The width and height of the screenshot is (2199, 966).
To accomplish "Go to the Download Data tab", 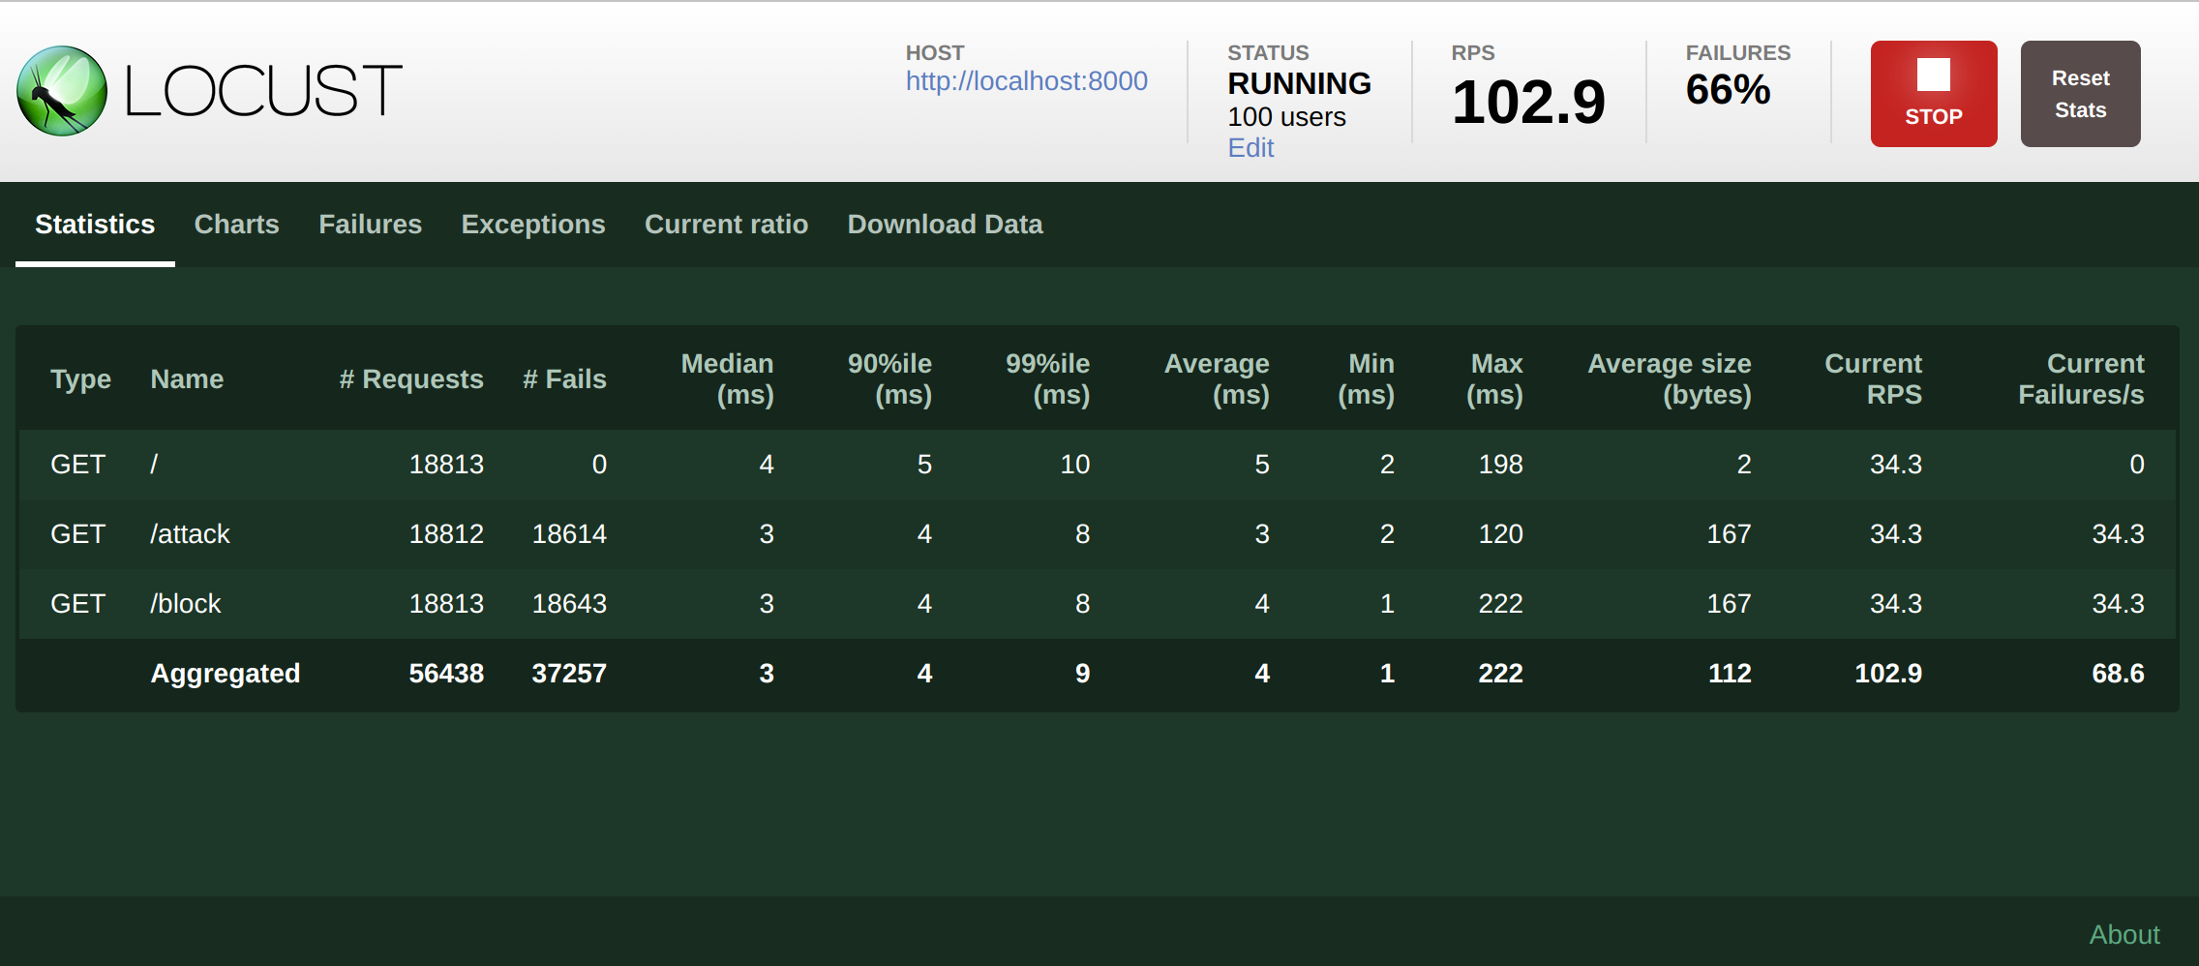I will point(945,225).
